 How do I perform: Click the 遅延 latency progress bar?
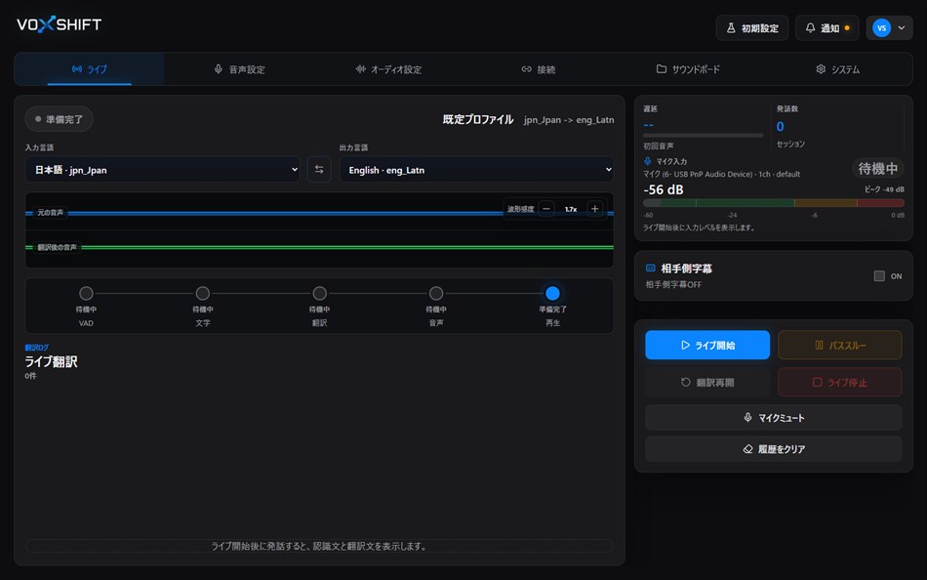[x=703, y=136]
